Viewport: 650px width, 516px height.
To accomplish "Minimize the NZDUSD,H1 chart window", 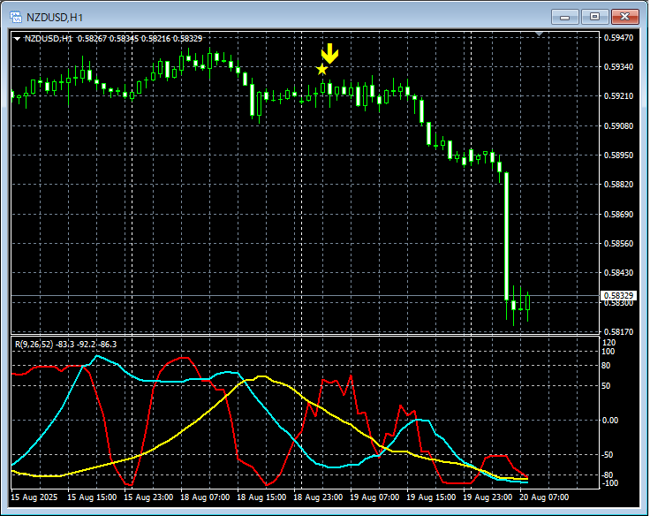I will coord(564,17).
